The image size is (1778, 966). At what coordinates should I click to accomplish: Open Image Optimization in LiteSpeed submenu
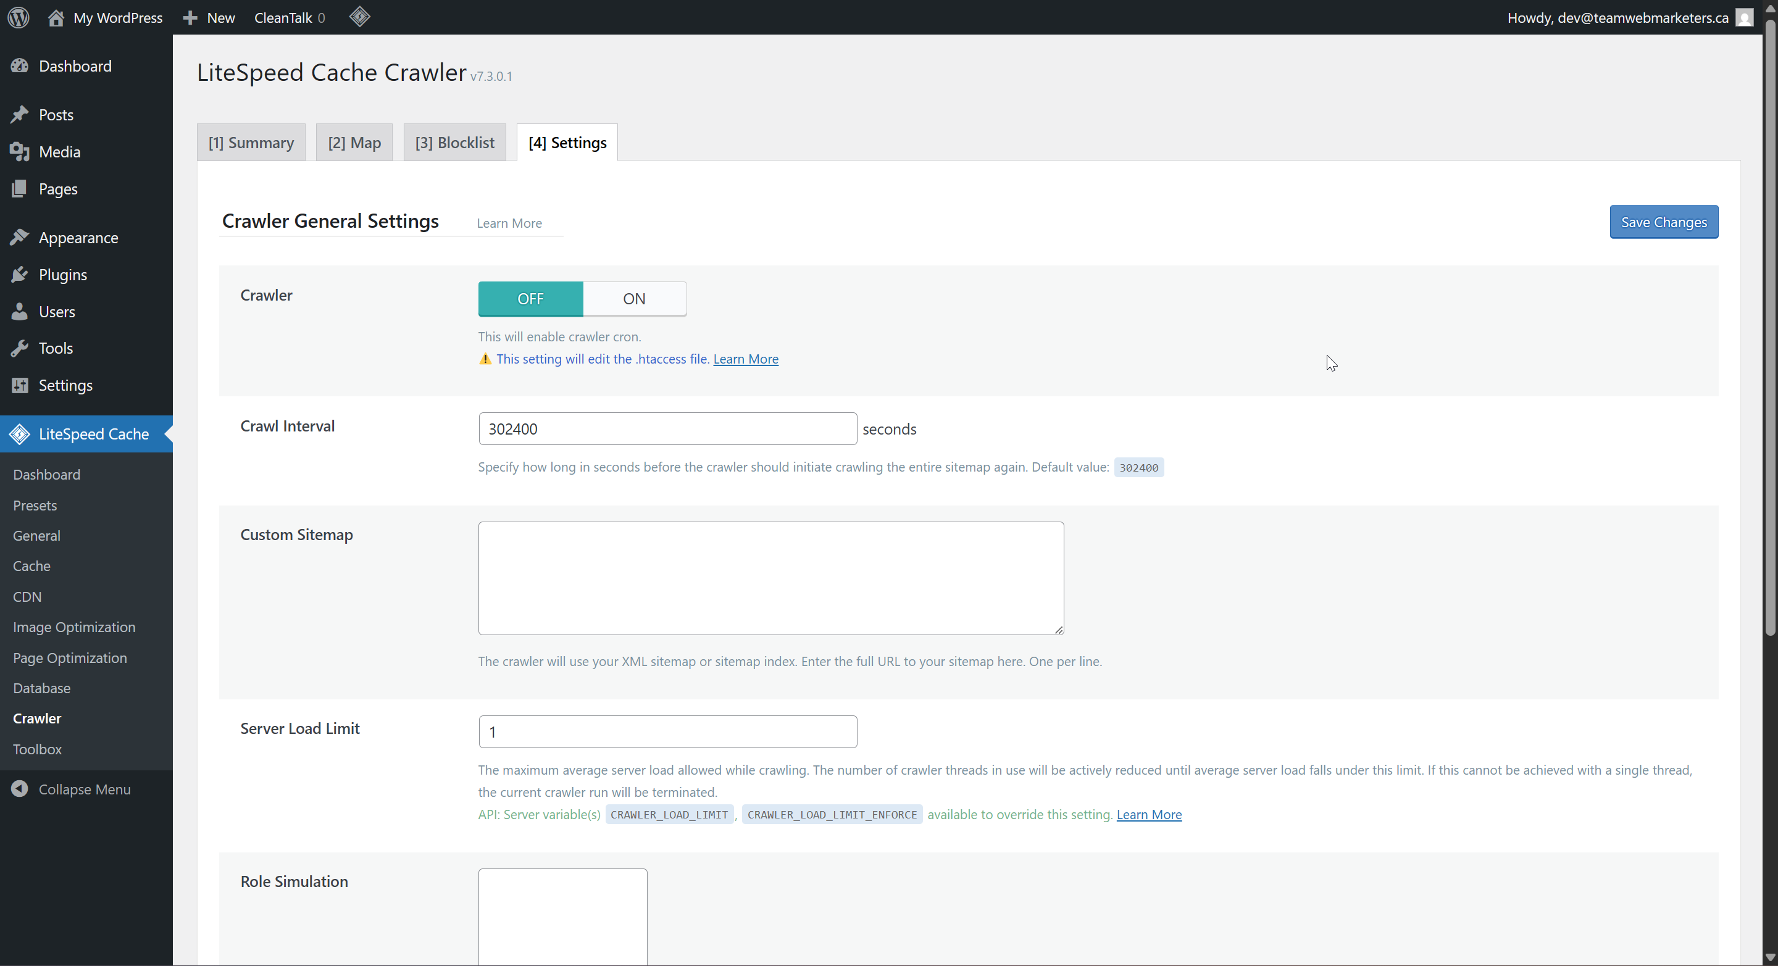[x=74, y=627]
